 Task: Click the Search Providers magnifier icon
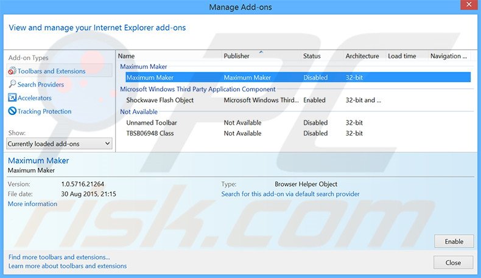point(12,84)
